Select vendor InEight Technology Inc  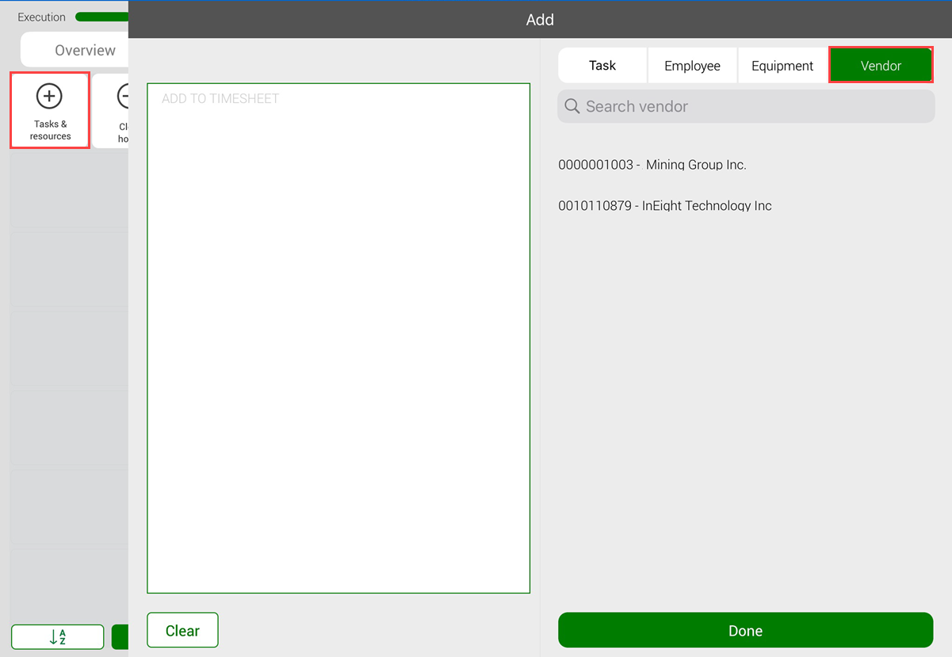665,205
